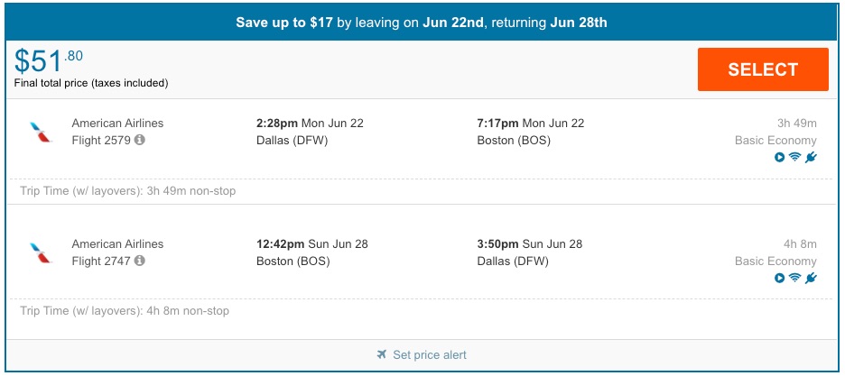Show info for Flight 2747

140,261
